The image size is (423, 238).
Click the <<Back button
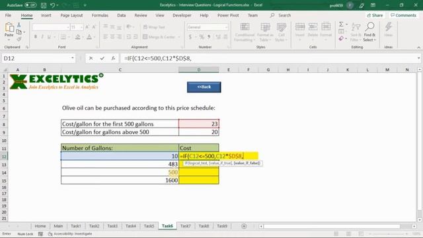click(204, 87)
